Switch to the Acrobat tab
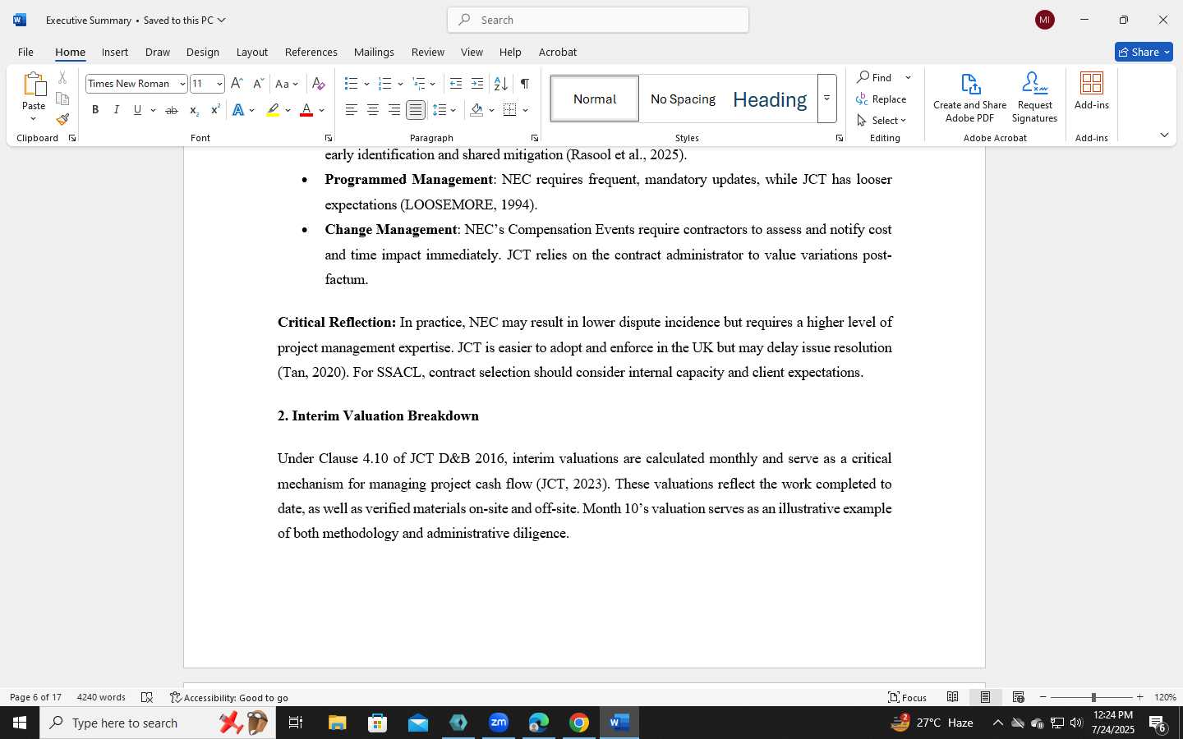The image size is (1183, 739). 558,52
